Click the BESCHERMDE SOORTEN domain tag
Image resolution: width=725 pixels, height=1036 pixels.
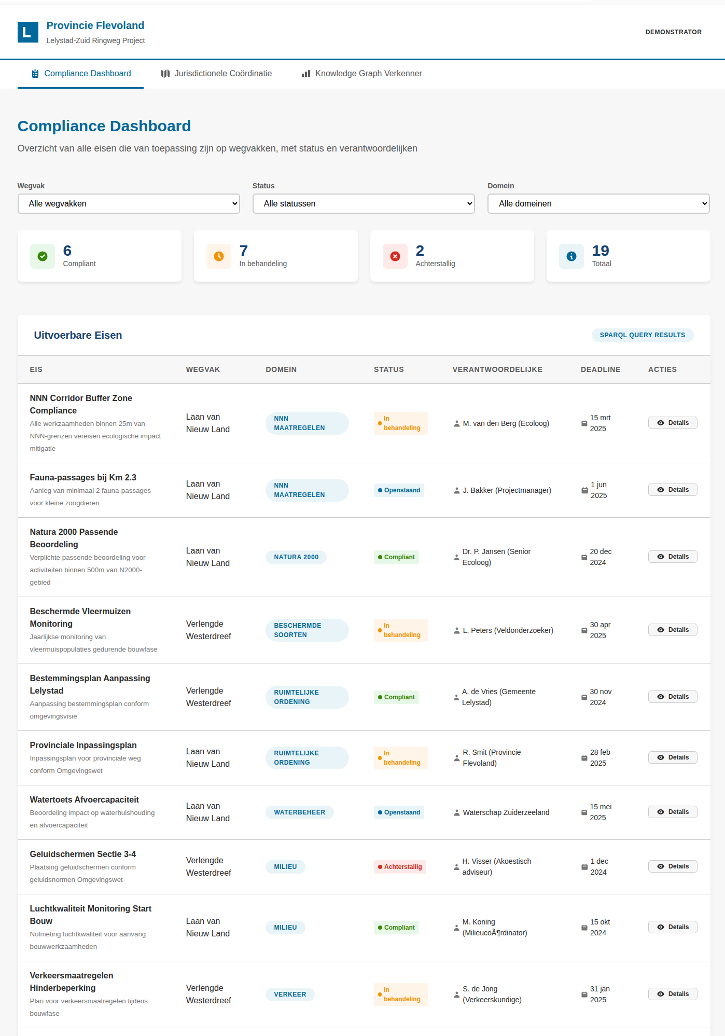point(307,630)
